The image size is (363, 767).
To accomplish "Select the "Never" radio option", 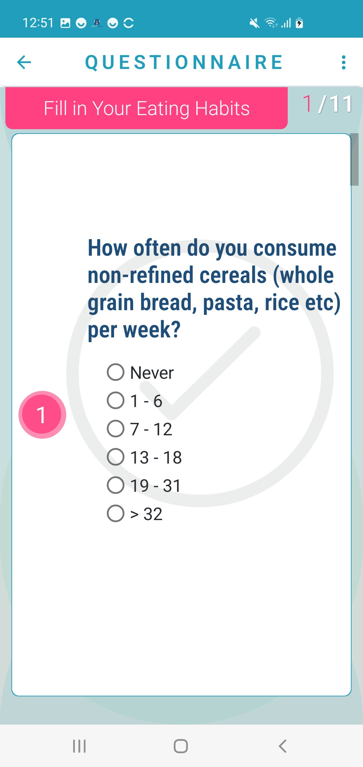I will [116, 372].
